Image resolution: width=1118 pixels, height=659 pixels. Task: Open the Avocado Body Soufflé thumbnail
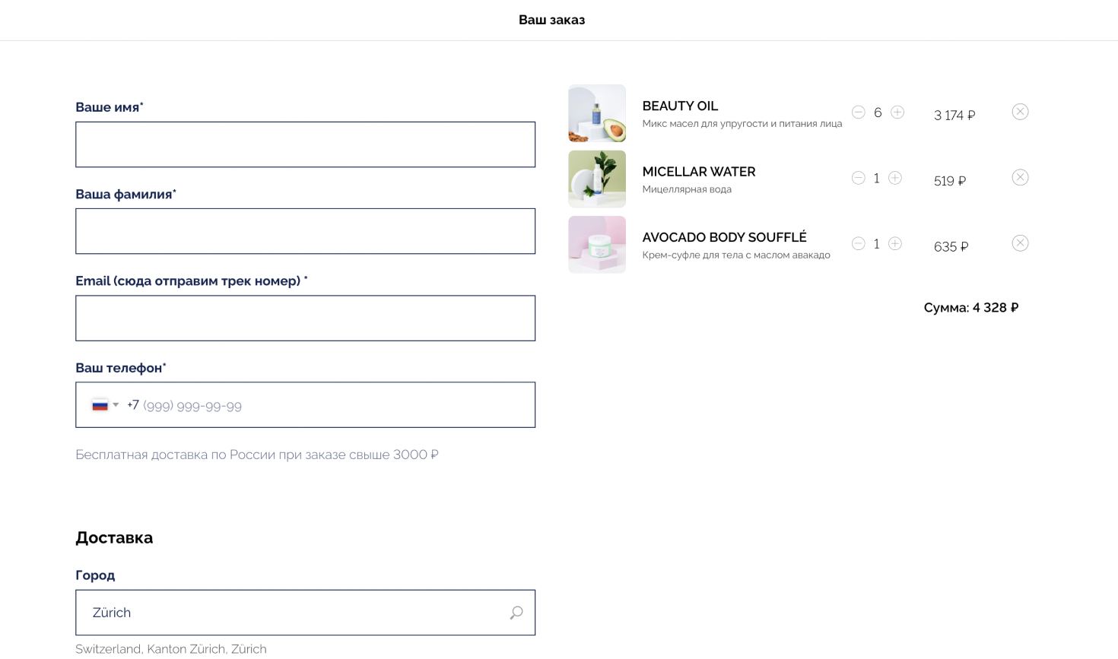tap(597, 245)
